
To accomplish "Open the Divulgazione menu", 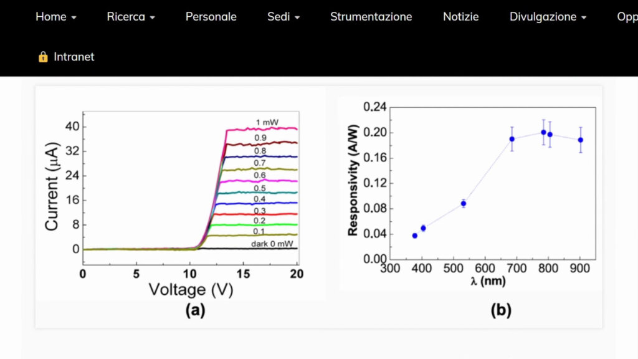I will pyautogui.click(x=543, y=17).
